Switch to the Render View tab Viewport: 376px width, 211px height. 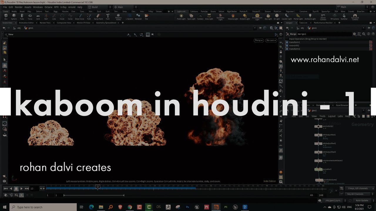click(45, 23)
